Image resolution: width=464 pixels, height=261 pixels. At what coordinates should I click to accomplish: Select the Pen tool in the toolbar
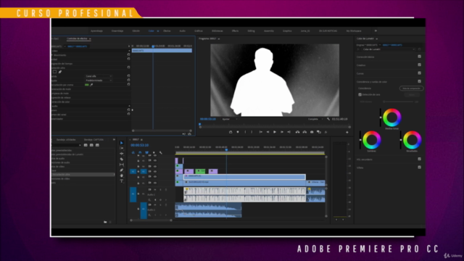click(x=121, y=170)
